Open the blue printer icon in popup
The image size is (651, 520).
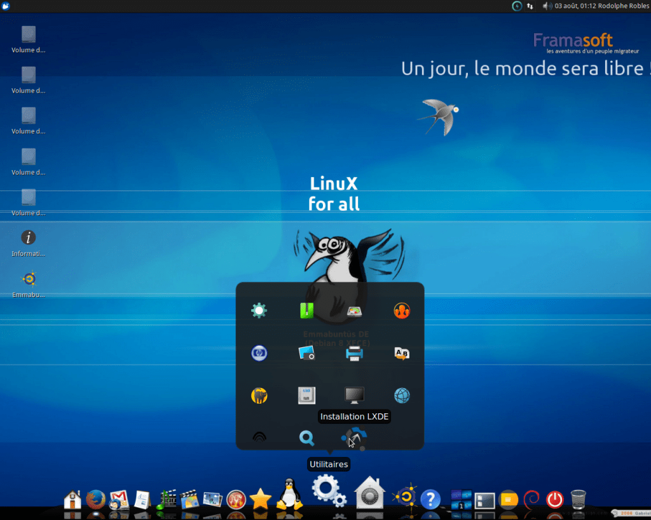click(x=354, y=354)
